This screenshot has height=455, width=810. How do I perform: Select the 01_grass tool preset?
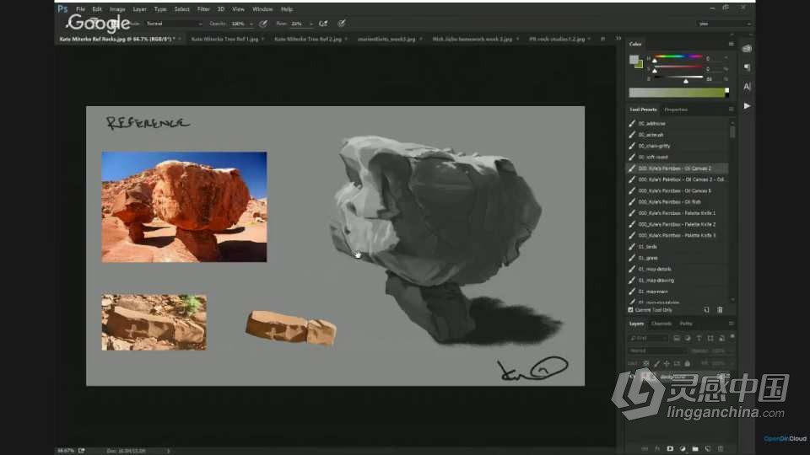[678, 258]
